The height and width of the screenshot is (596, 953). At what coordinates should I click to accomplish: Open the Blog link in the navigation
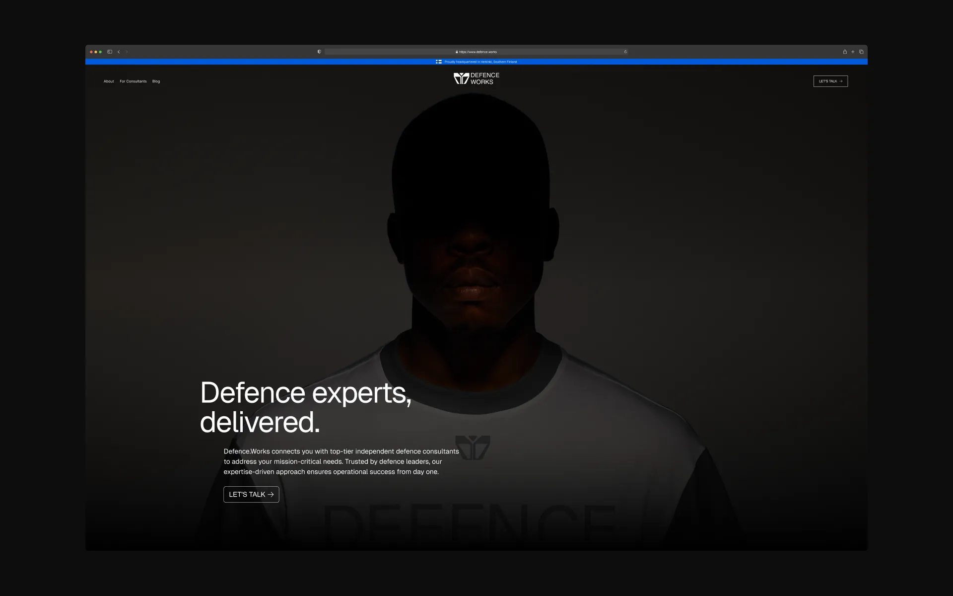coord(156,81)
